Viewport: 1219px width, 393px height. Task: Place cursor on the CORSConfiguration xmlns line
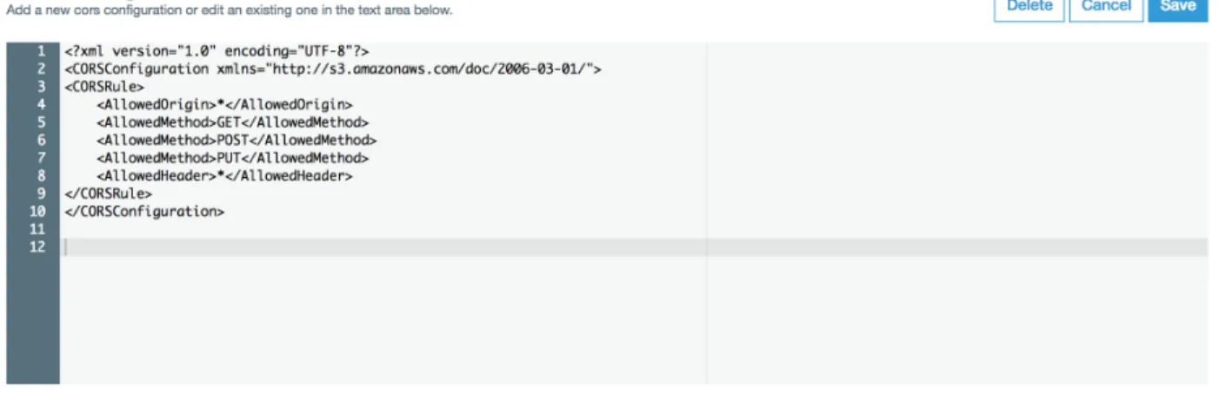pos(332,69)
